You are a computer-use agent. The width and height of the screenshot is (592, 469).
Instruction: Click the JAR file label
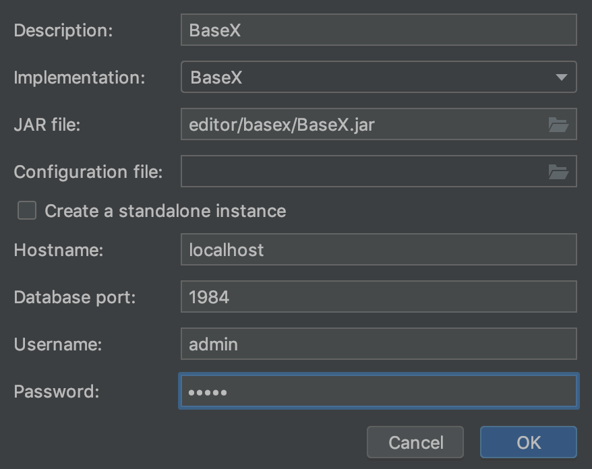(x=47, y=125)
